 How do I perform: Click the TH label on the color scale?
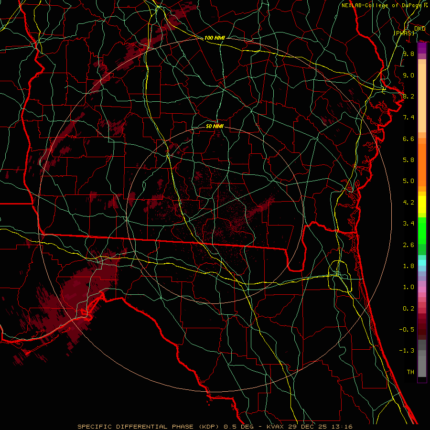(410, 372)
